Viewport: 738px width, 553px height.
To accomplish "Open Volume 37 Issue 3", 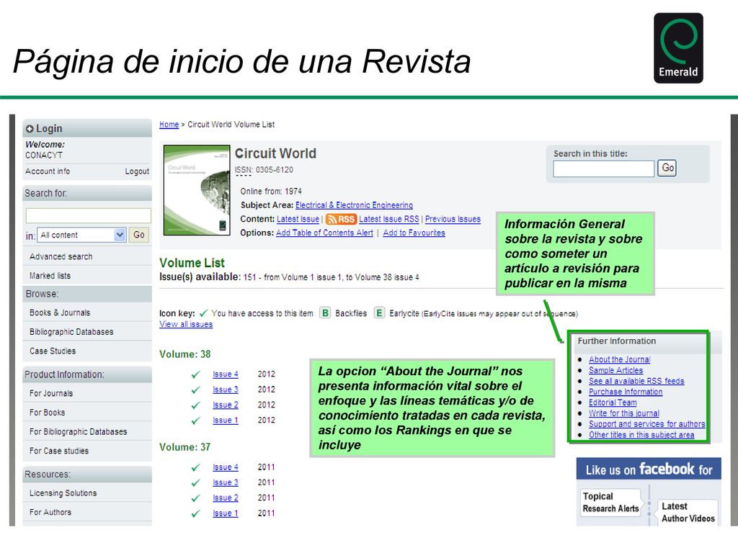I will point(226,482).
